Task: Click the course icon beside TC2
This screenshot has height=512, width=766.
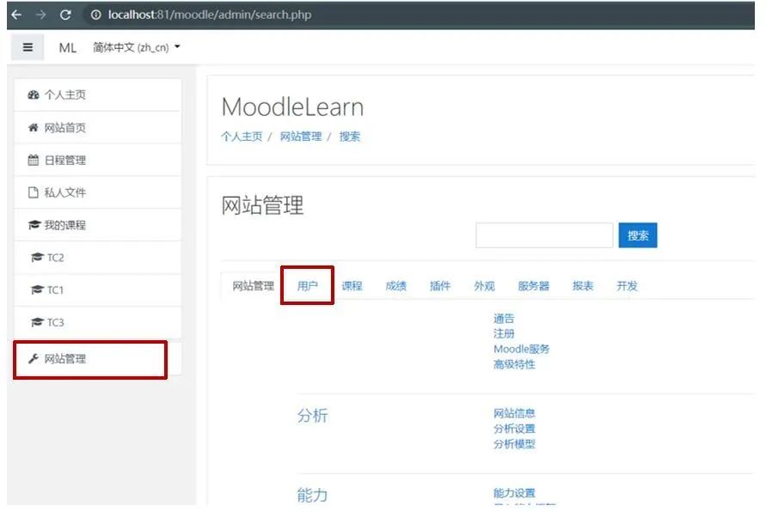Action: click(x=37, y=258)
